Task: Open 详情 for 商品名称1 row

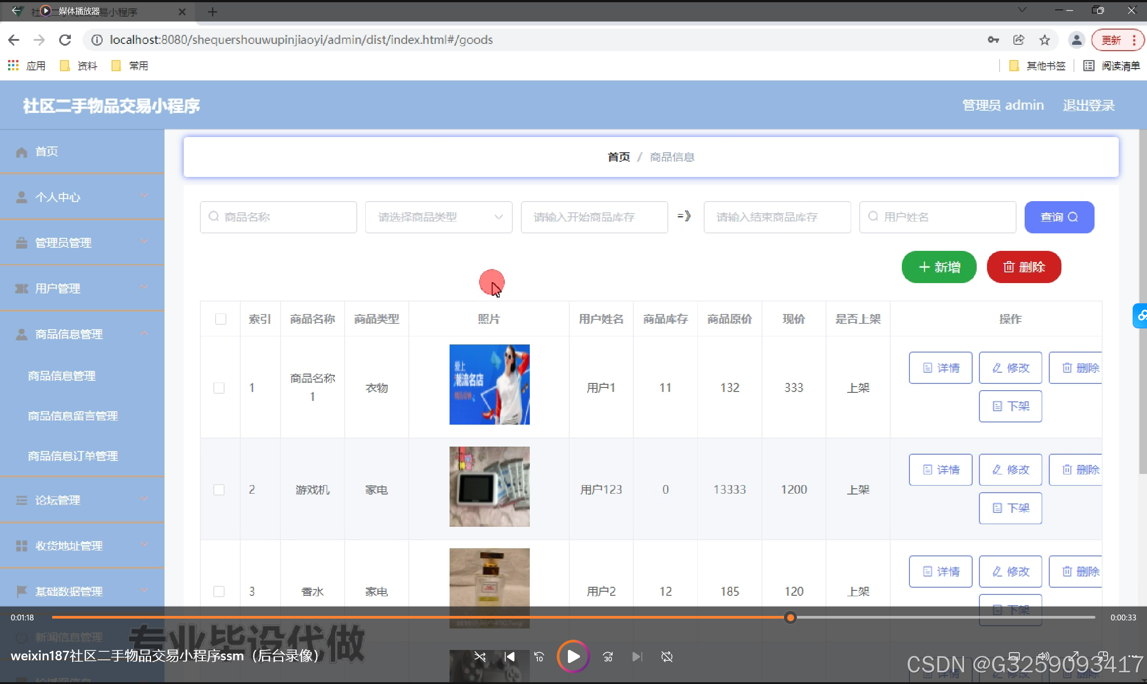Action: [x=940, y=368]
